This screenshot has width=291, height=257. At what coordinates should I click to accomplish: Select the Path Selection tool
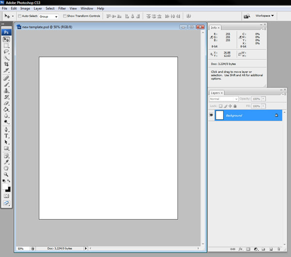point(6,142)
